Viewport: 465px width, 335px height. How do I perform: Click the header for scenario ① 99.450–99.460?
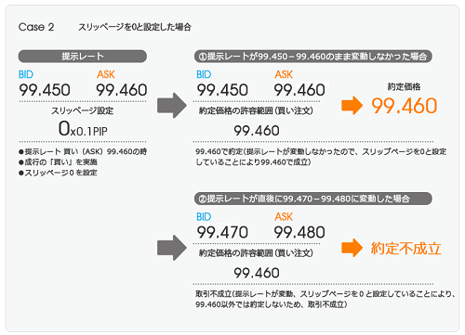point(313,57)
